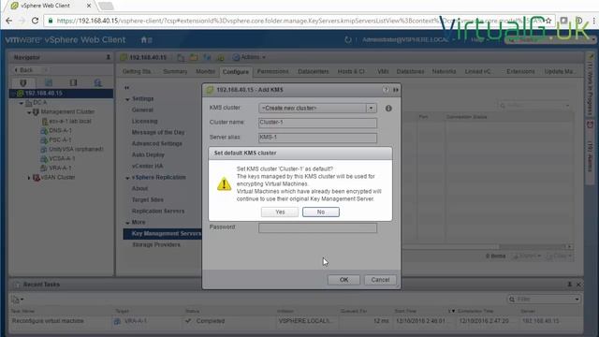The width and height of the screenshot is (599, 337).
Task: Collapse the Management Cluster node
Action: coord(29,112)
